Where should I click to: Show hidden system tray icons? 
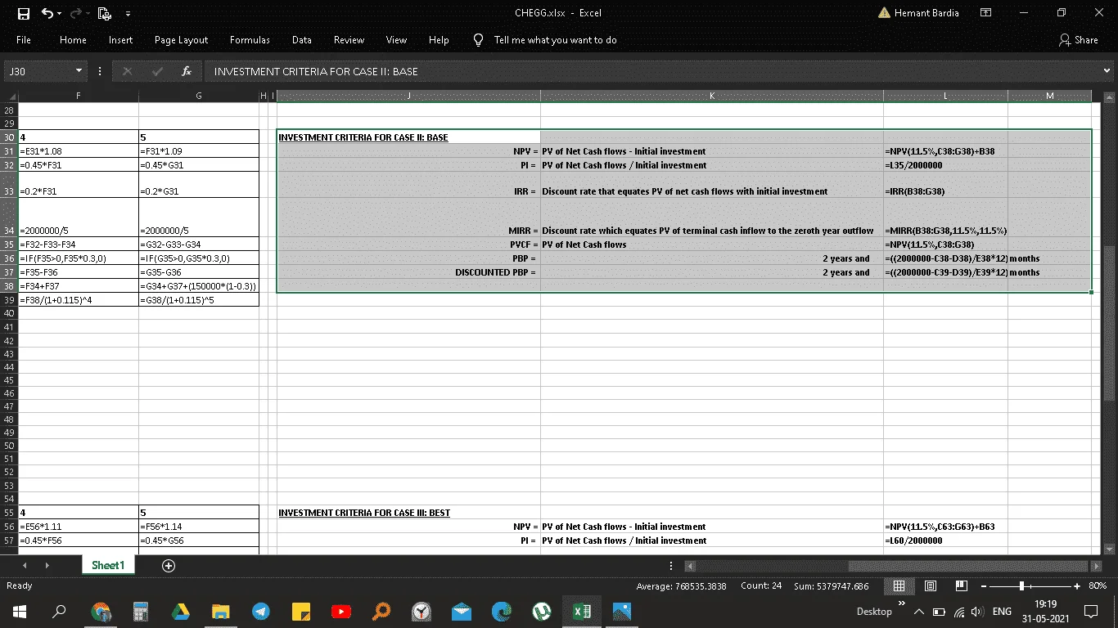click(918, 612)
